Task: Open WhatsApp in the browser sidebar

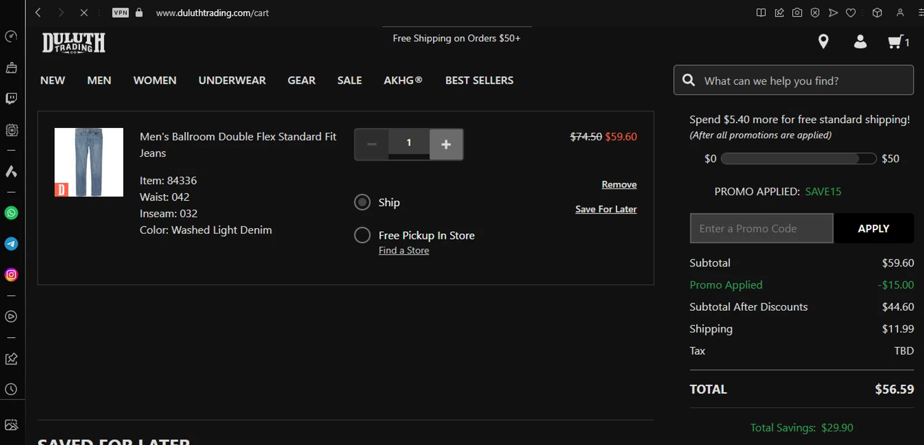Action: tap(11, 213)
